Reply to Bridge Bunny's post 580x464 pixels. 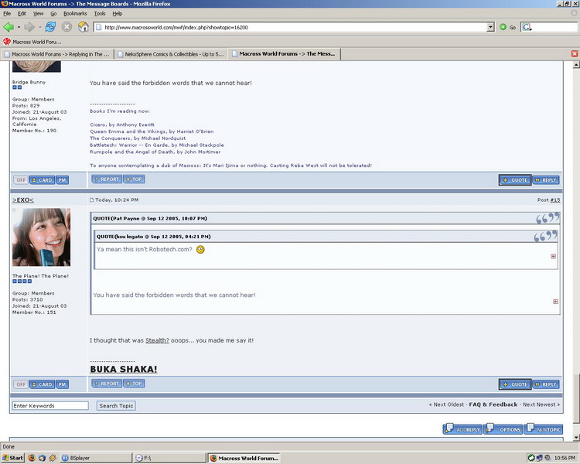click(x=546, y=180)
